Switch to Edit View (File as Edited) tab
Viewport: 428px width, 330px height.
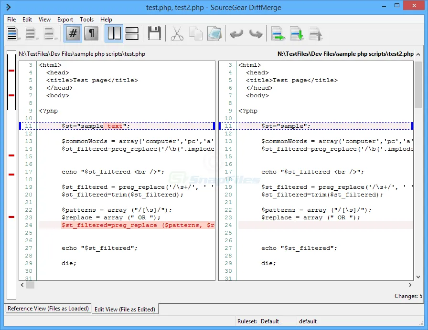pyautogui.click(x=125, y=309)
